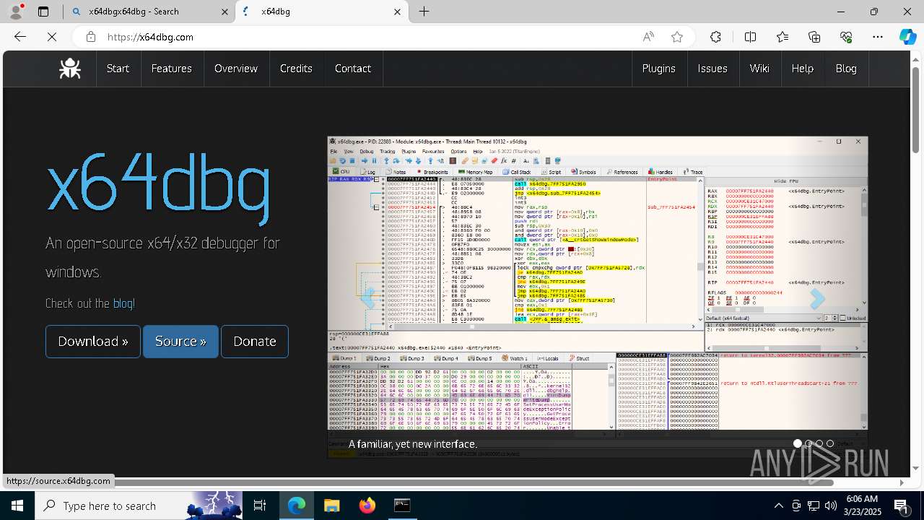Click the x64dbg bug logo icon

tap(70, 69)
